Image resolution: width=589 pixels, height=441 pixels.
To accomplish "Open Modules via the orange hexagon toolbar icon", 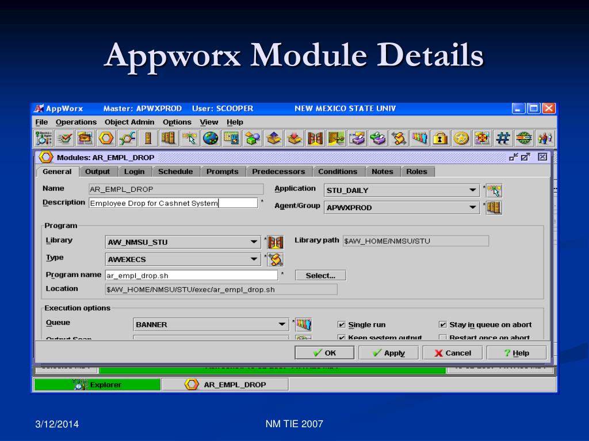I will (106, 138).
